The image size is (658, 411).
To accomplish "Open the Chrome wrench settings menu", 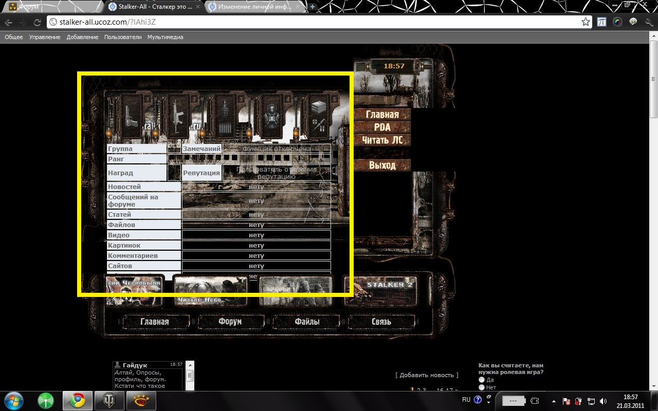I will 649,22.
